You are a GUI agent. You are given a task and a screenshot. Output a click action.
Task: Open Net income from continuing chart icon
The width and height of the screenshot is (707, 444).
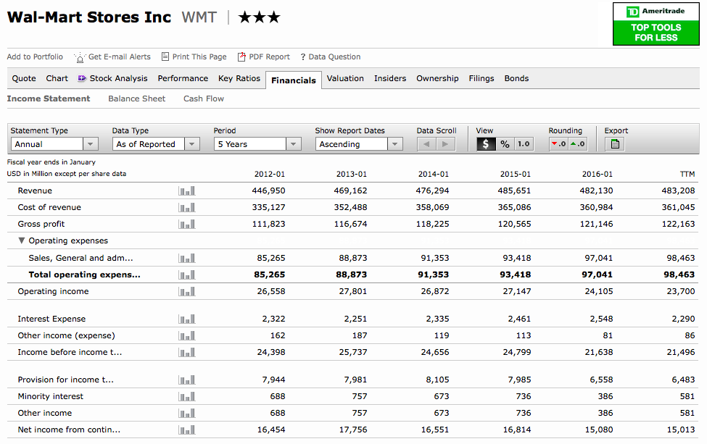click(x=186, y=430)
